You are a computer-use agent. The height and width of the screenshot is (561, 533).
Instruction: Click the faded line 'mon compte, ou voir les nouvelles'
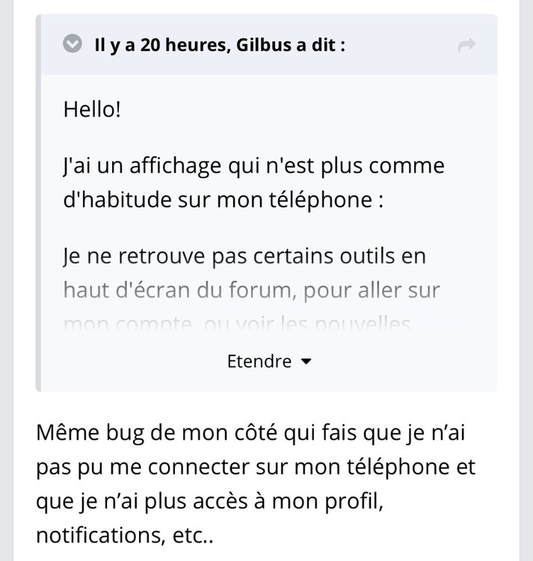pos(233,324)
